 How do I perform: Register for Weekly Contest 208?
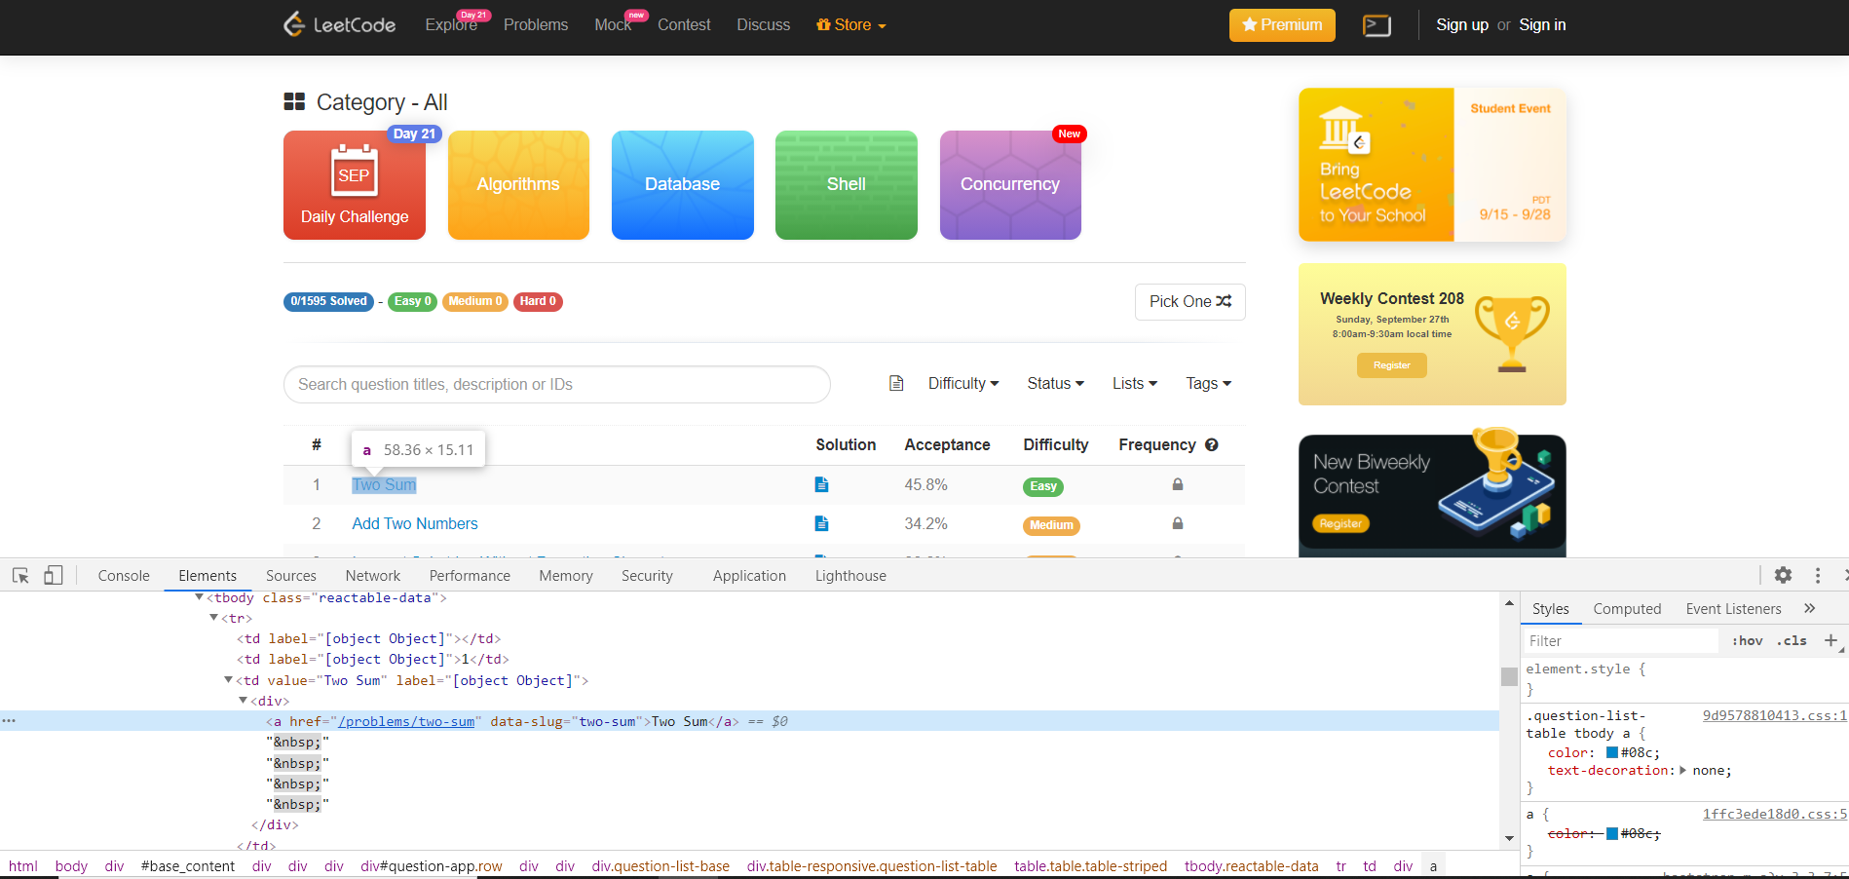[1392, 365]
